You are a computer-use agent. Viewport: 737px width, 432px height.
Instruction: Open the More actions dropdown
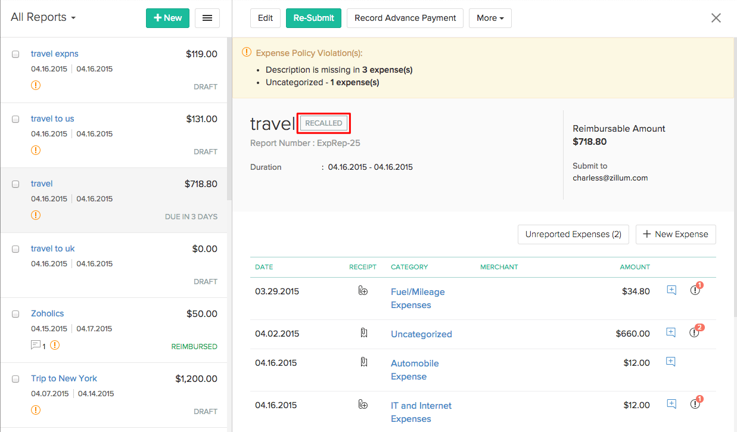[x=490, y=18]
